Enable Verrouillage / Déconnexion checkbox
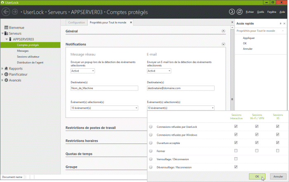Screen dimensions: 289x182 pos(236,159)
